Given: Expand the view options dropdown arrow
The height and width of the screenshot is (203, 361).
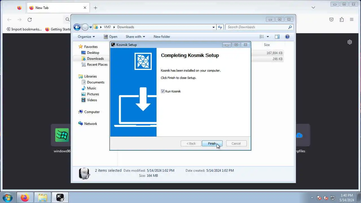Looking at the screenshot, I should click(x=268, y=37).
